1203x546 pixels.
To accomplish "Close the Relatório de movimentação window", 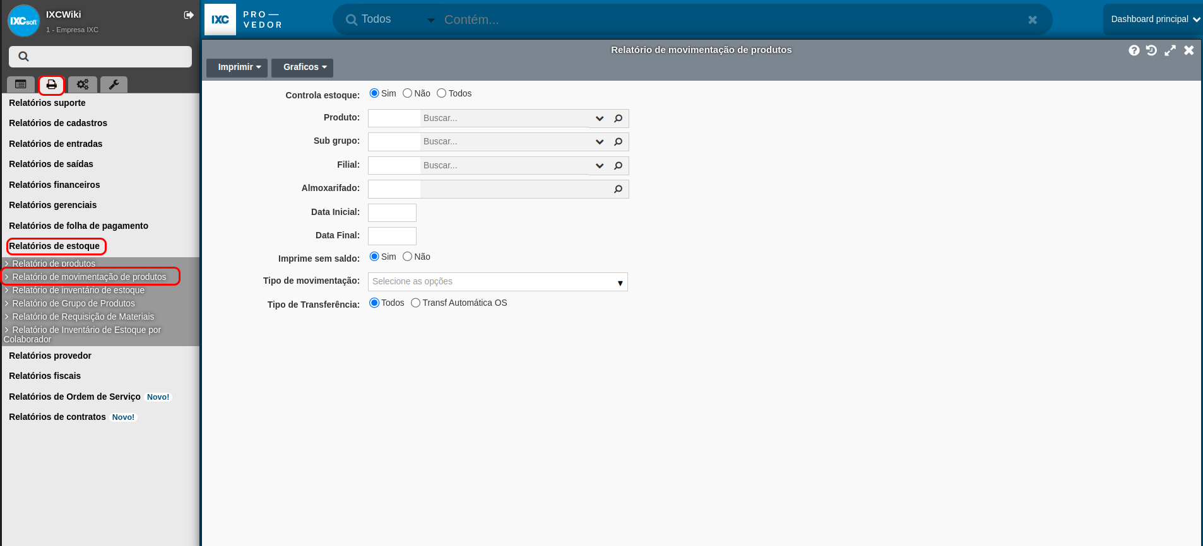I will (x=1189, y=50).
